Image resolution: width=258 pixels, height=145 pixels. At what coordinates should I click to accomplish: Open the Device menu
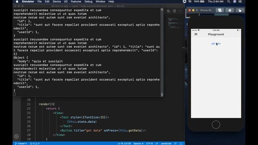coord(57,2)
